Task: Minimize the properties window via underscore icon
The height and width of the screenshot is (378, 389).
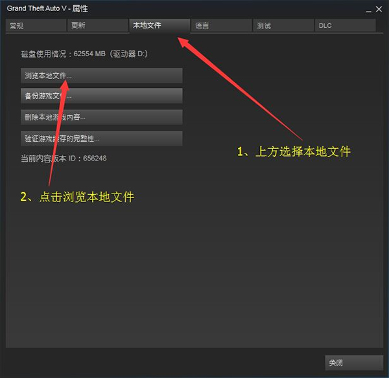Action: pyautogui.click(x=369, y=10)
